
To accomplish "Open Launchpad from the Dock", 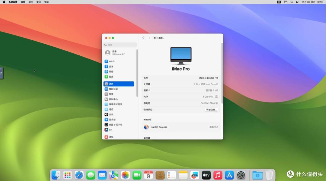I will click(x=67, y=175).
